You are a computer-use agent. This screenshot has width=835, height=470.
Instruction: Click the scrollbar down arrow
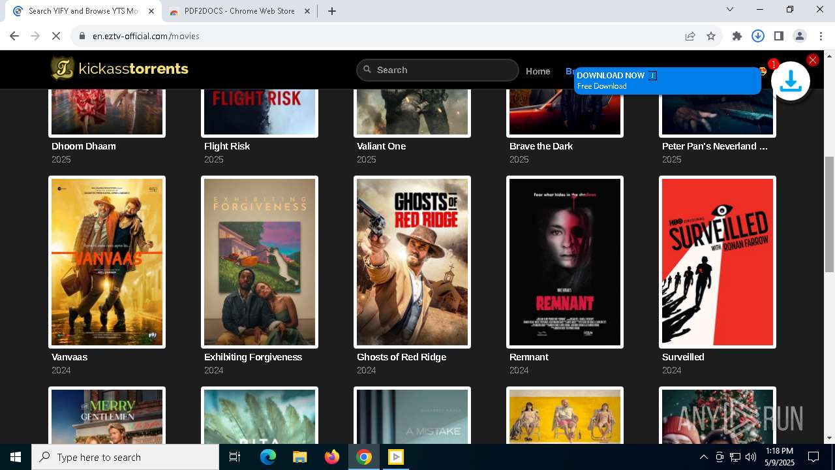[x=829, y=438]
